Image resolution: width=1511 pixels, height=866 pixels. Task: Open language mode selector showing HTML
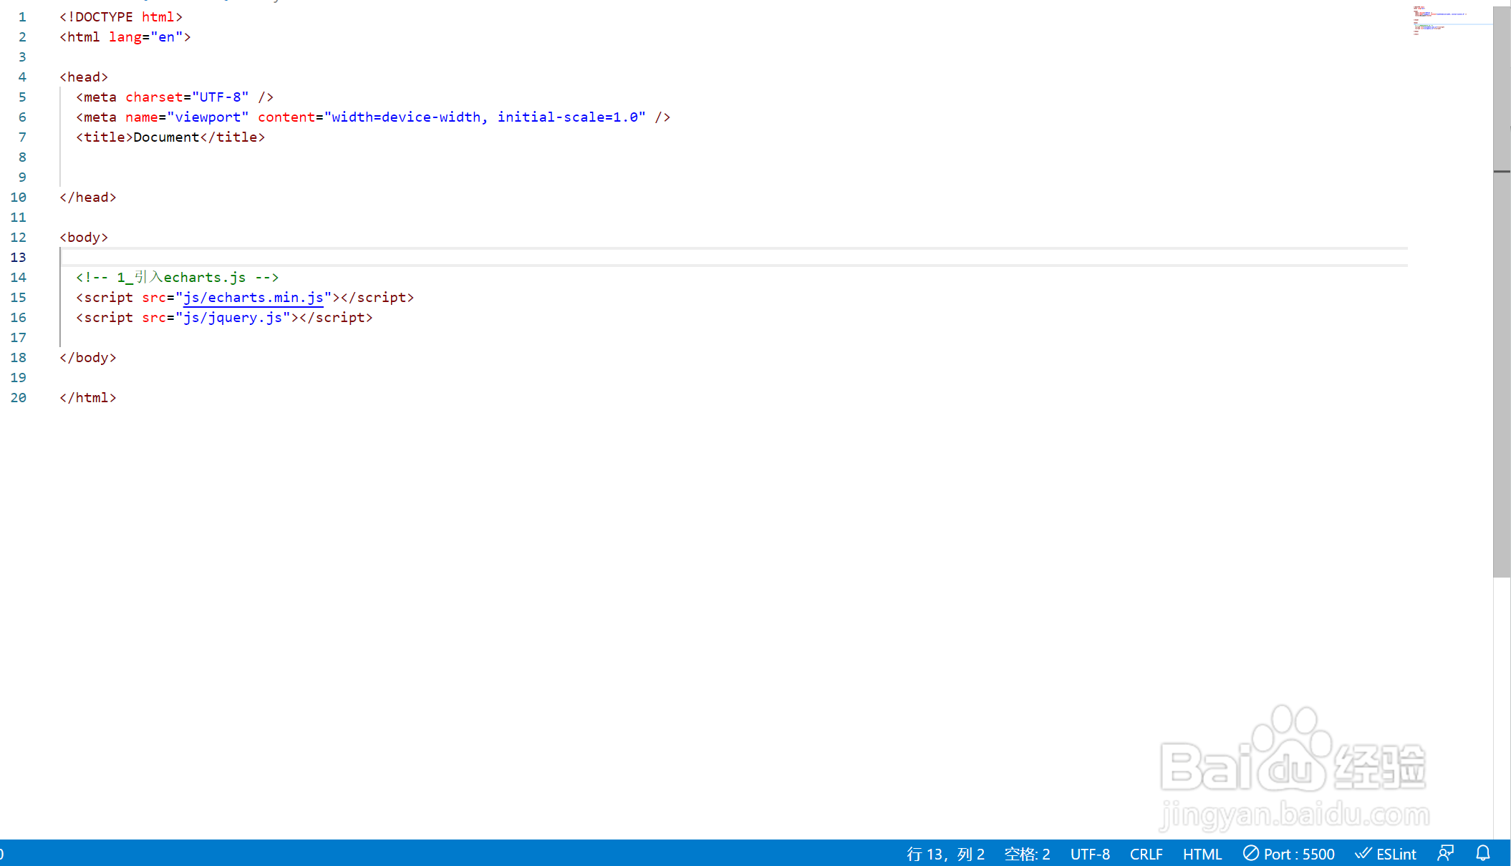tap(1202, 854)
